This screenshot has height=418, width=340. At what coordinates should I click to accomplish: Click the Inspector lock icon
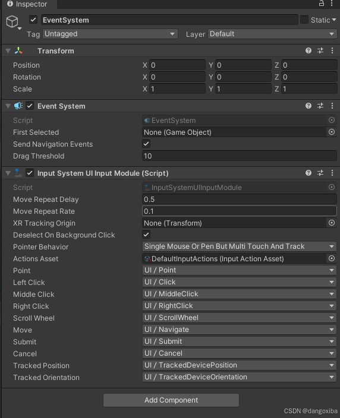[x=322, y=3]
